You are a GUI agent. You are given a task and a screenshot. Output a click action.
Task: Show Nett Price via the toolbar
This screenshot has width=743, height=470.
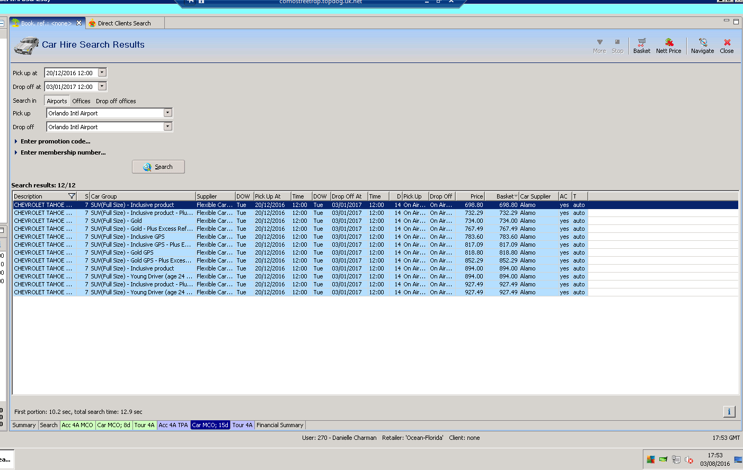668,46
